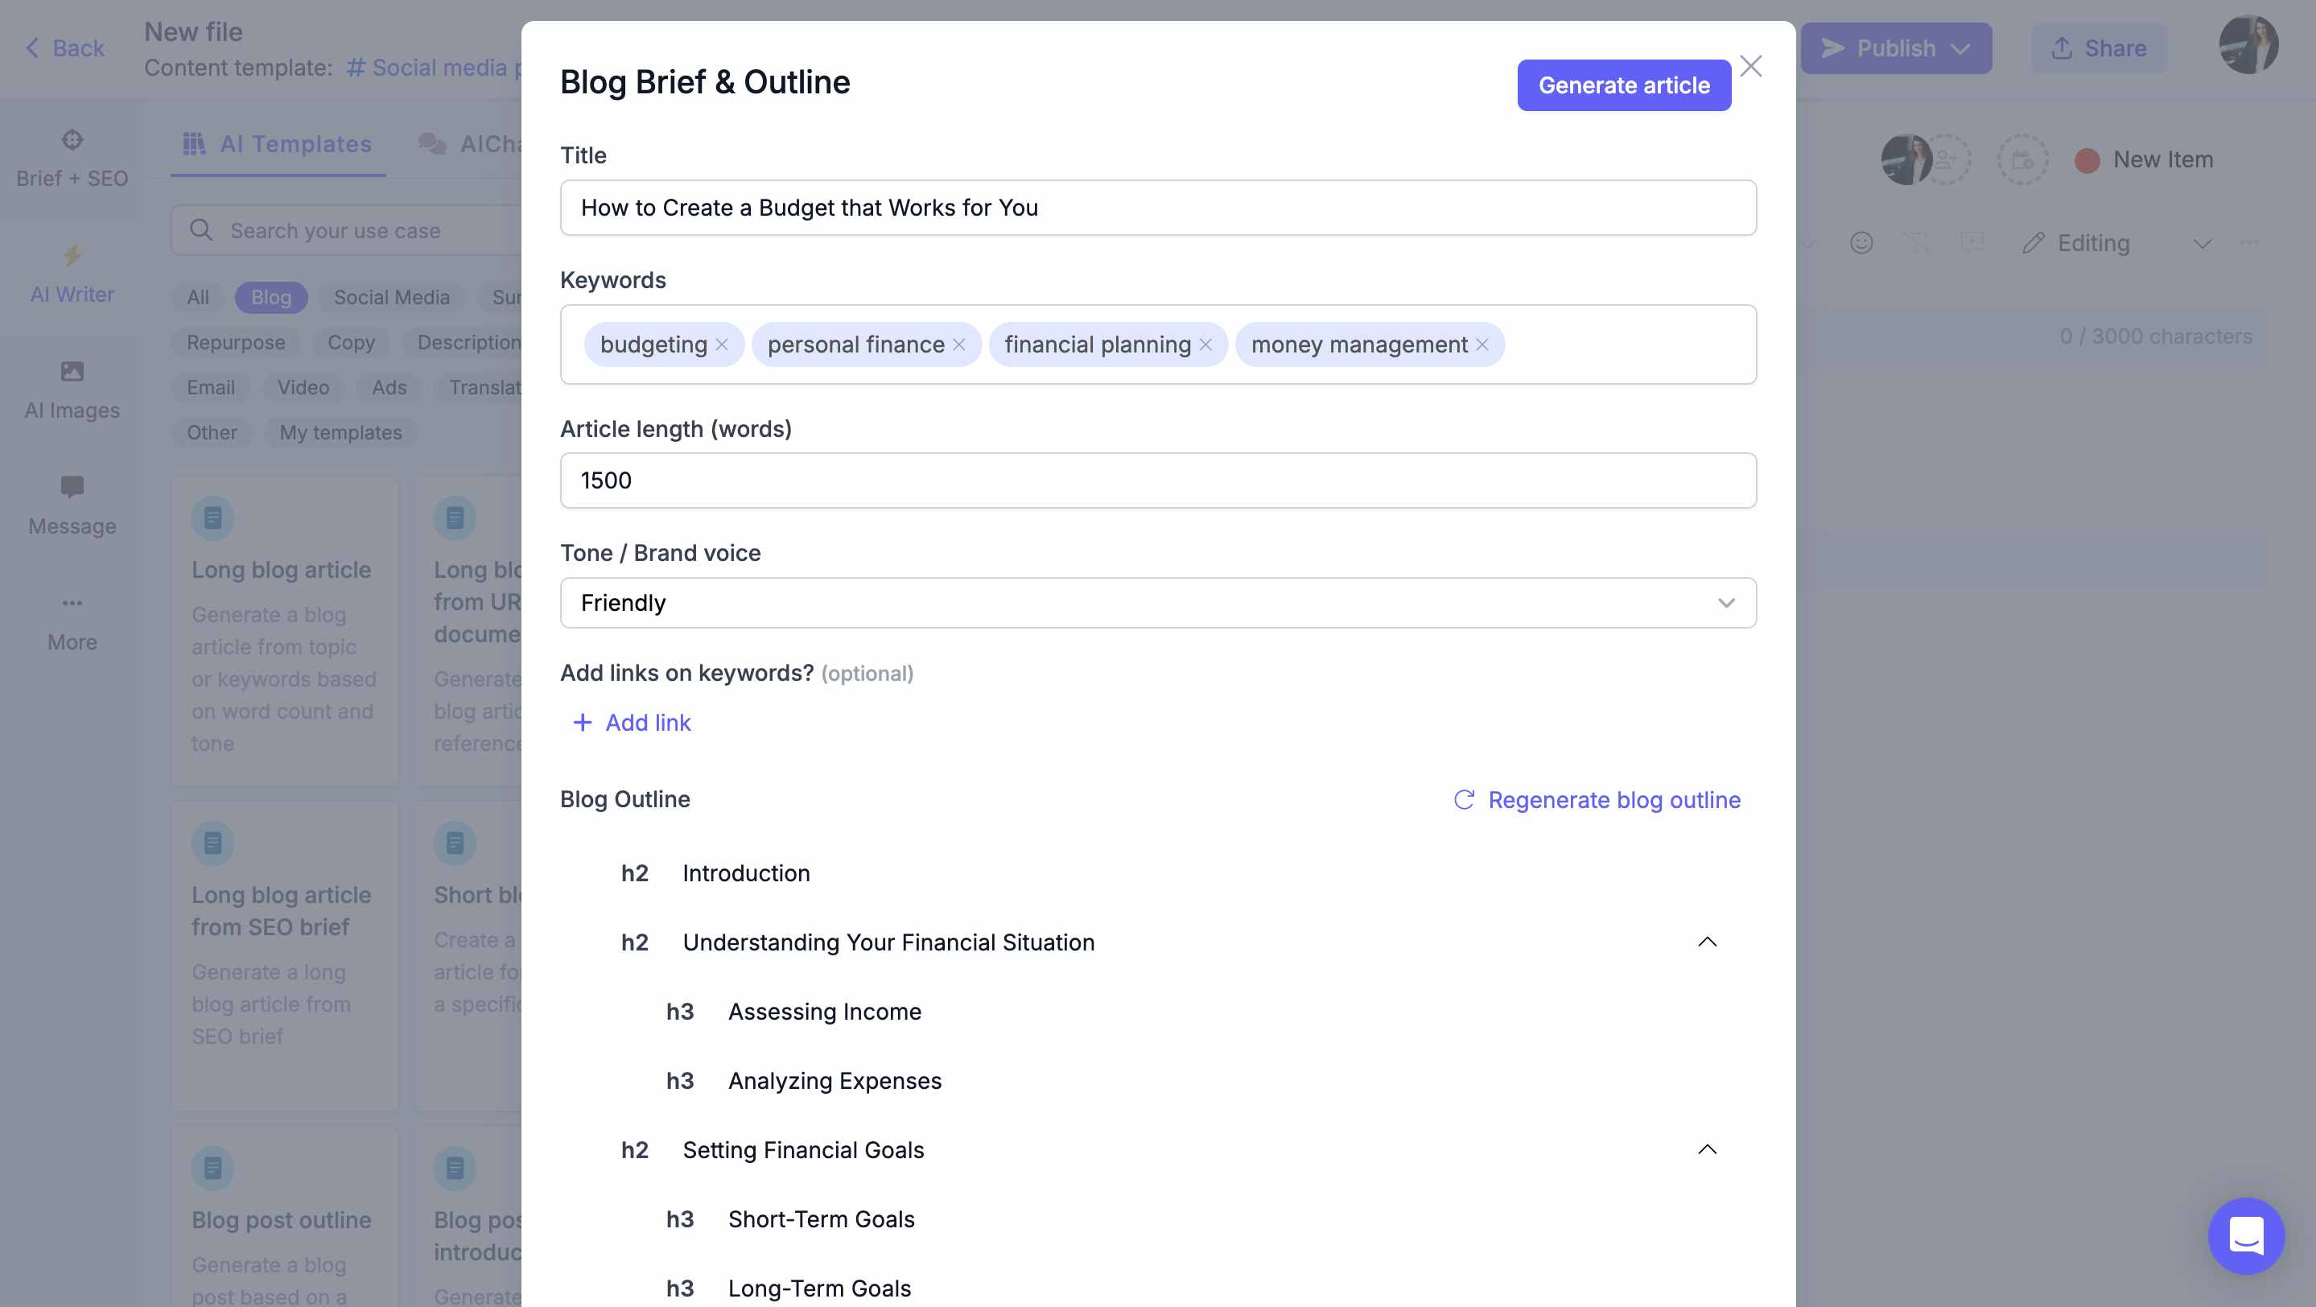Collapse Setting Financial Goals section
The height and width of the screenshot is (1307, 2316).
[1707, 1150]
